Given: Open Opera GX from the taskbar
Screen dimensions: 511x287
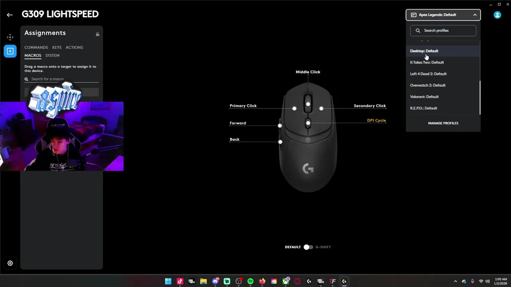Looking at the screenshot, I should [x=297, y=281].
